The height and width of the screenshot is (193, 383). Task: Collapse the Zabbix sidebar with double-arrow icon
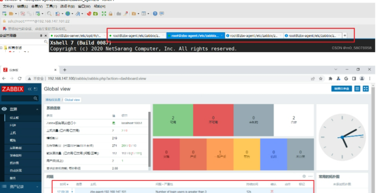click(30, 89)
